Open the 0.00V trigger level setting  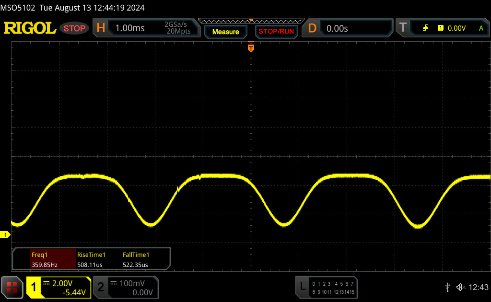(x=456, y=28)
